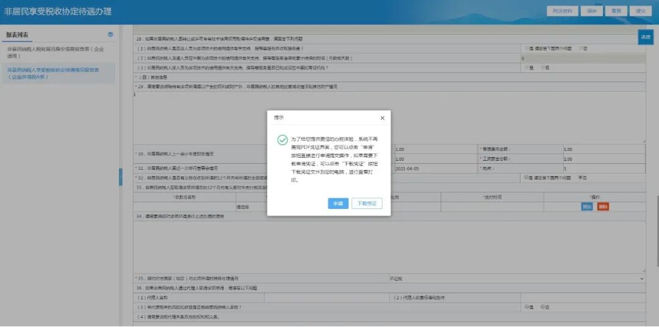Viewport: 659px width, 327px height.
Task: Select 否 for question 28 item (3)
Action: 543,68
